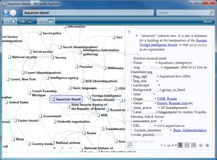Select the United States node

pos(17,102)
